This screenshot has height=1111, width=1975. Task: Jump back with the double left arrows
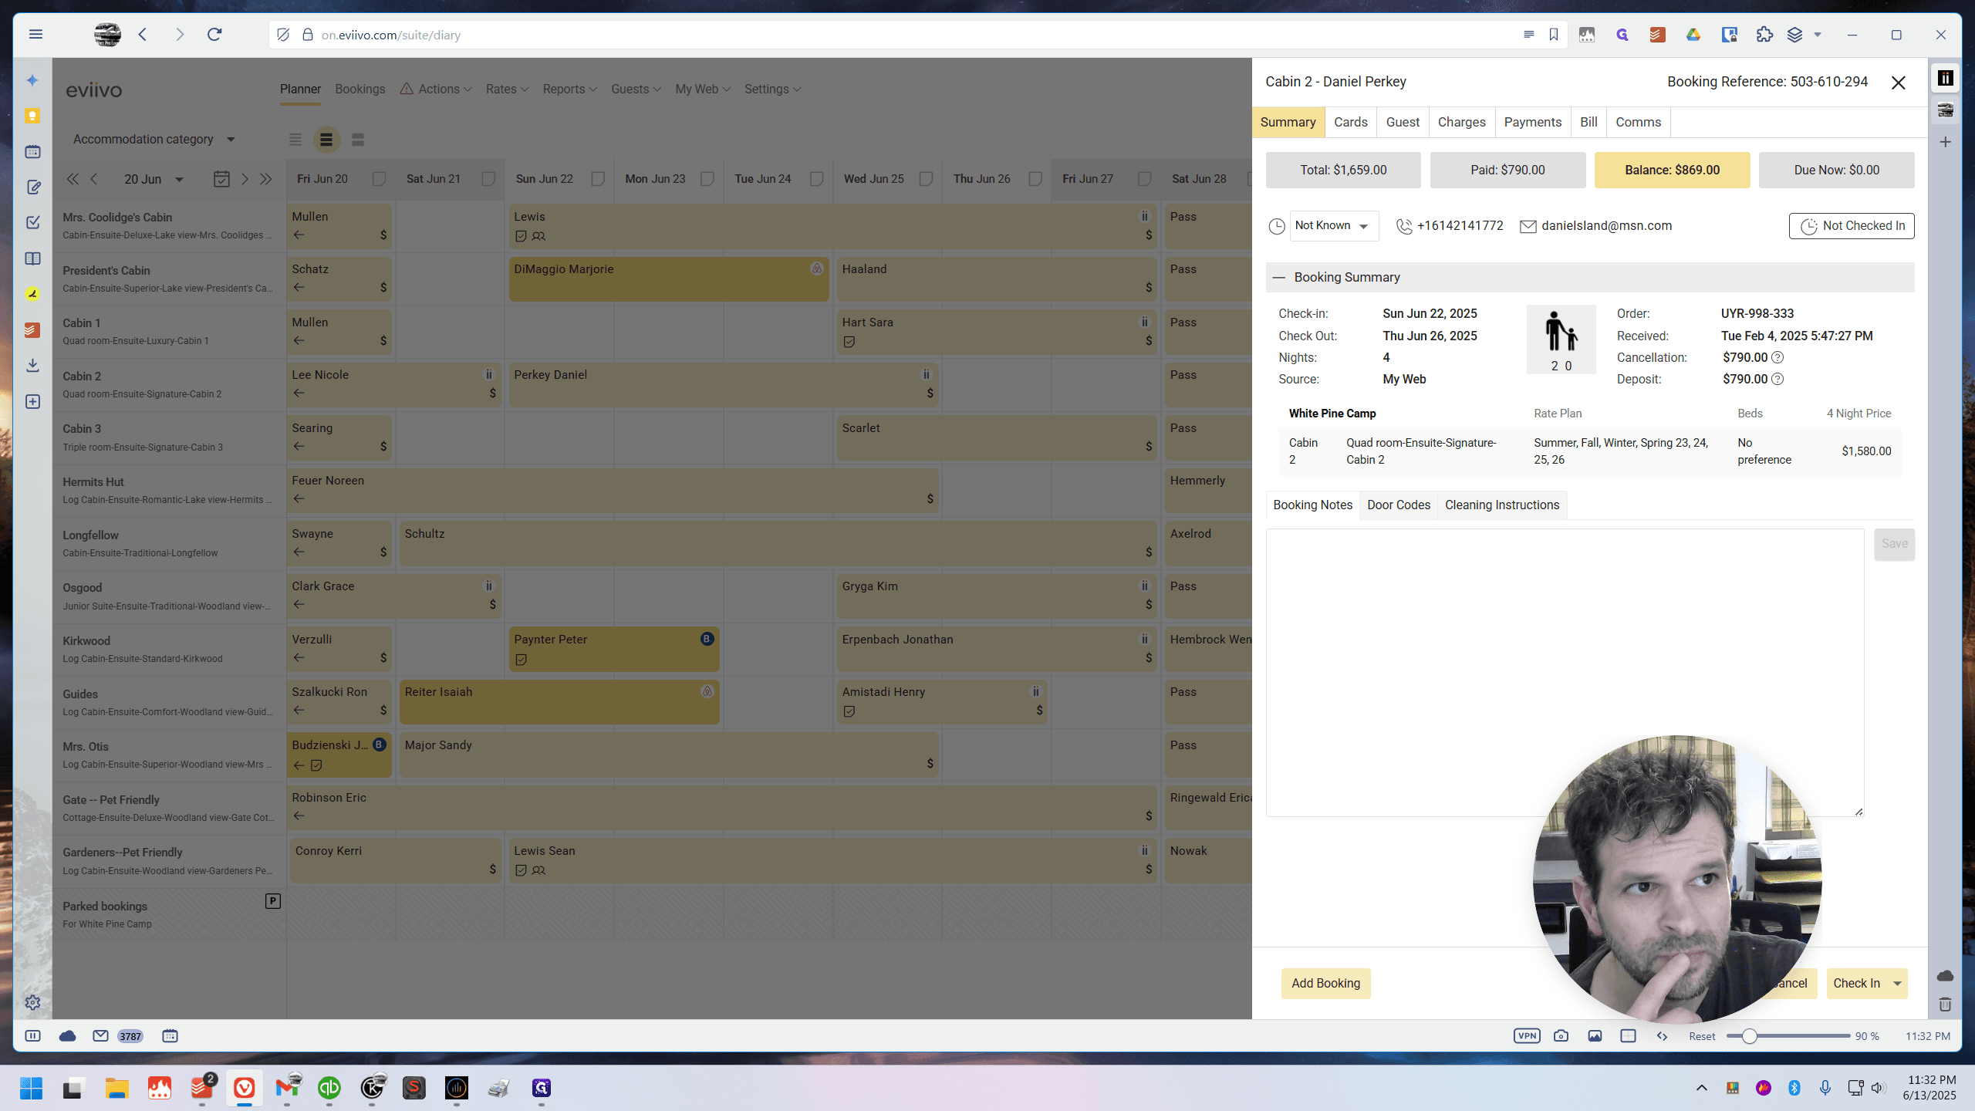[73, 179]
